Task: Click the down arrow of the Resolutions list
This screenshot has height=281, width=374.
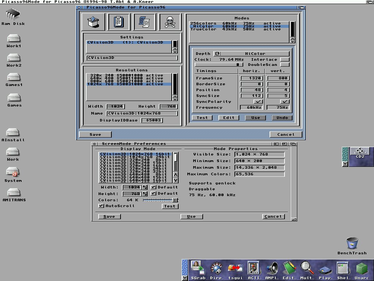Action: coord(175,99)
